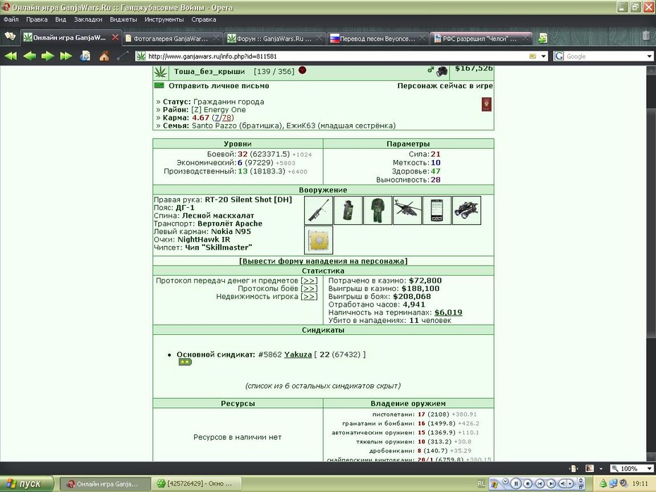This screenshot has height=492, width=656.
Task: Click the camera icon near the money amount
Action: tap(442, 71)
